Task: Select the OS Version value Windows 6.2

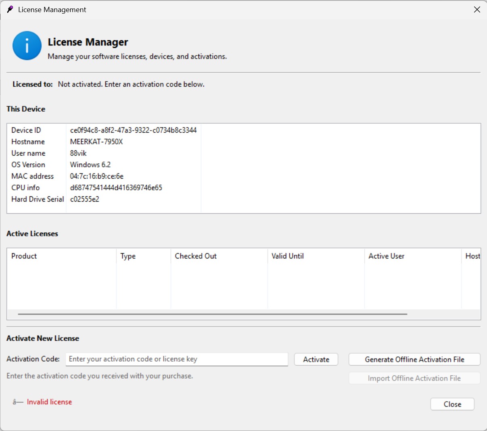Action: coord(90,164)
